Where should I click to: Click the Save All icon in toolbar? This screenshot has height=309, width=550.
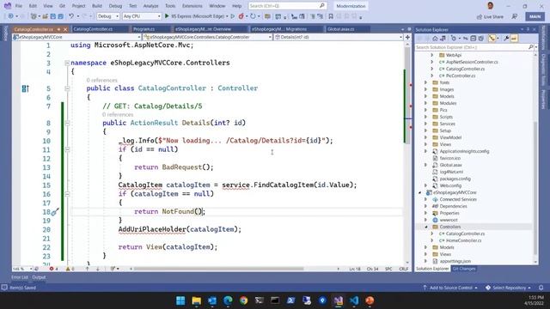[x=61, y=16]
